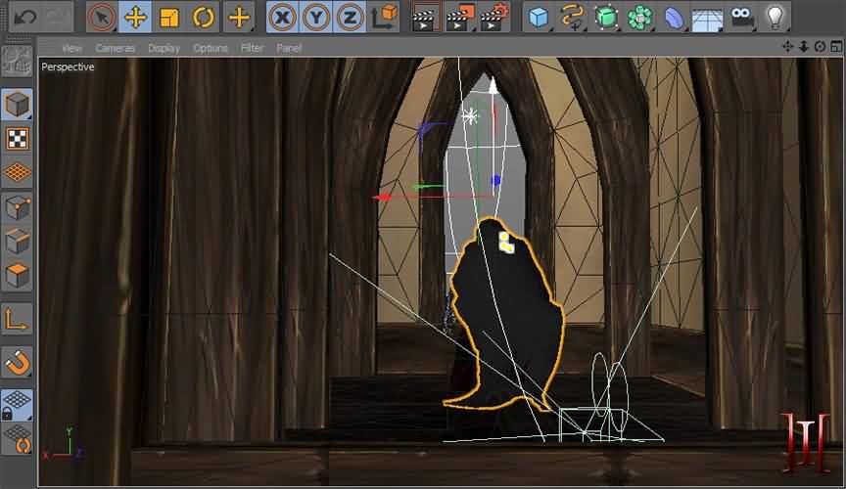
Task: Add a Cube primitive object
Action: click(x=539, y=18)
